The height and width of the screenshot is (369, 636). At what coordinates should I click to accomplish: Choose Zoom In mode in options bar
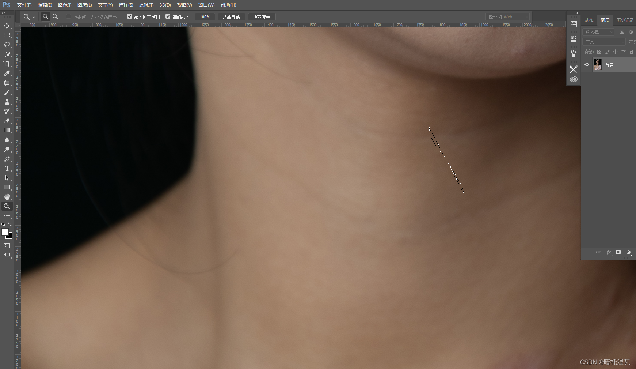click(46, 16)
